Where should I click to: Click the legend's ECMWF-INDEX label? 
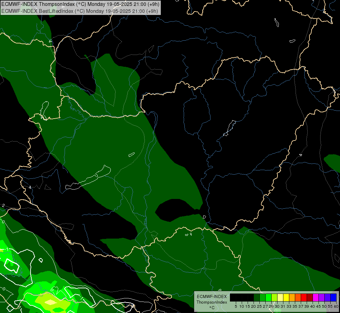click(x=212, y=297)
